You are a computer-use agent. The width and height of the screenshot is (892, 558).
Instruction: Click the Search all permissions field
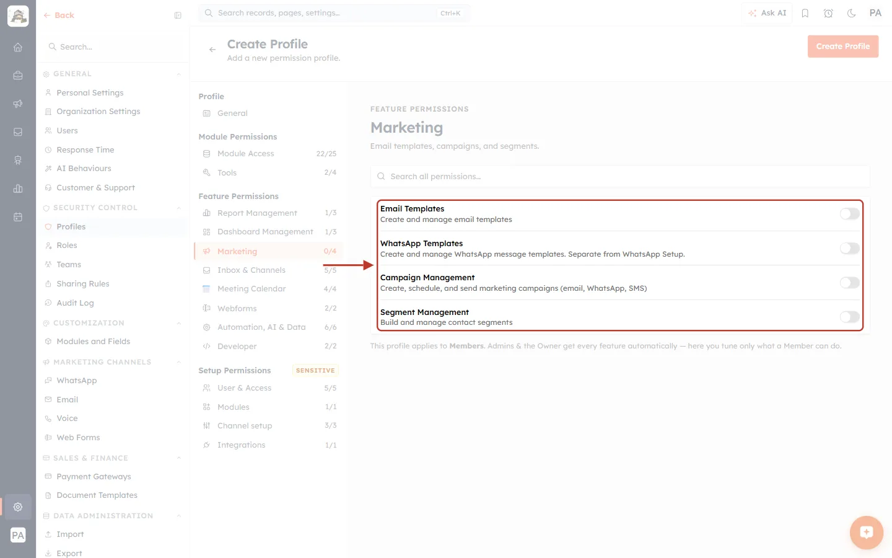(620, 177)
